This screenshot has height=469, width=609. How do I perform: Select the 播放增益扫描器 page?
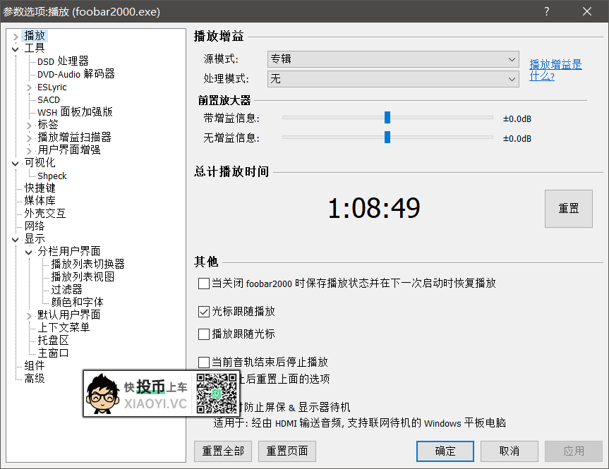pyautogui.click(x=74, y=137)
